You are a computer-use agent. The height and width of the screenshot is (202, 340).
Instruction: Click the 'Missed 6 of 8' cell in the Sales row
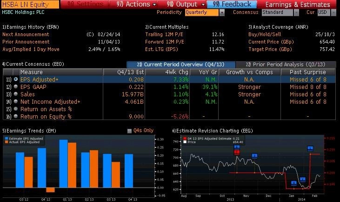click(308, 94)
